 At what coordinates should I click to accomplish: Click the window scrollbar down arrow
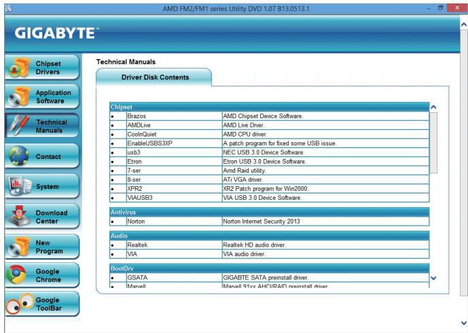tap(463, 323)
